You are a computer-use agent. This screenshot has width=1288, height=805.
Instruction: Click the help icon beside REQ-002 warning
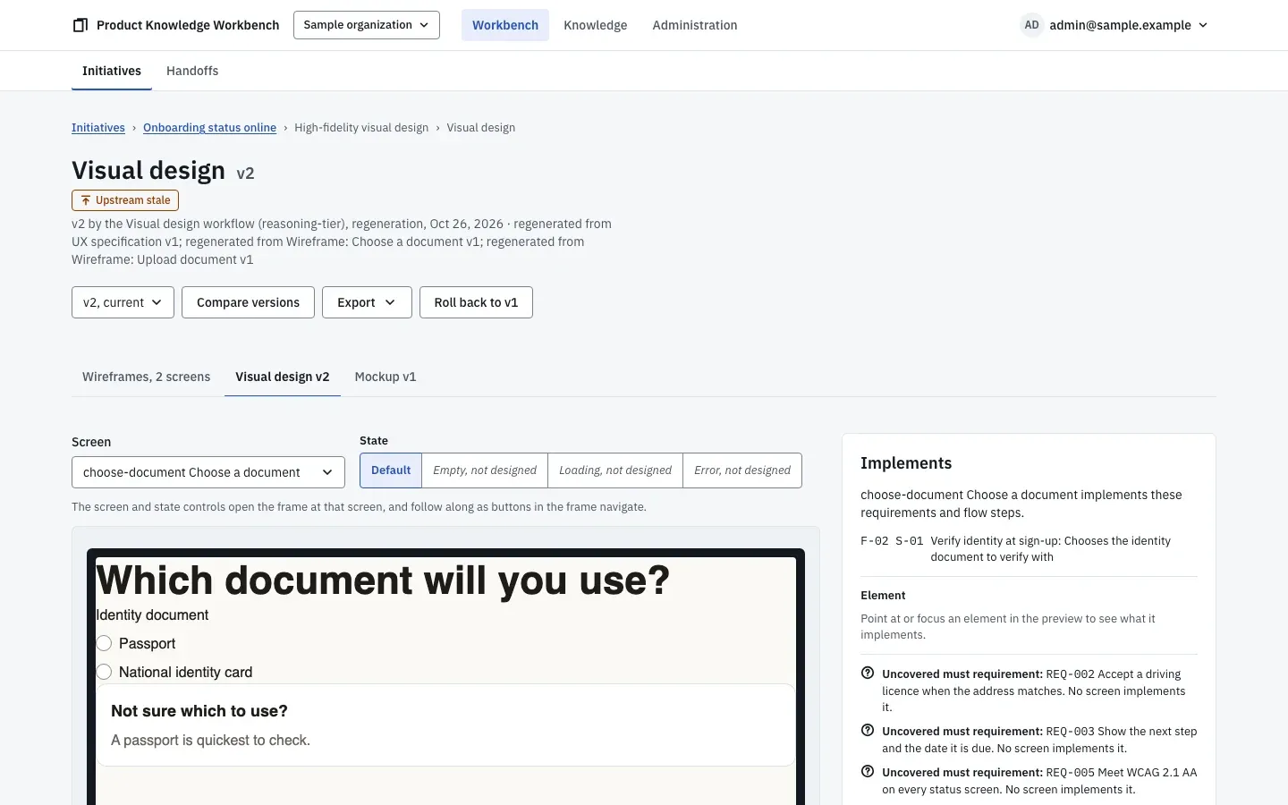coord(867,674)
